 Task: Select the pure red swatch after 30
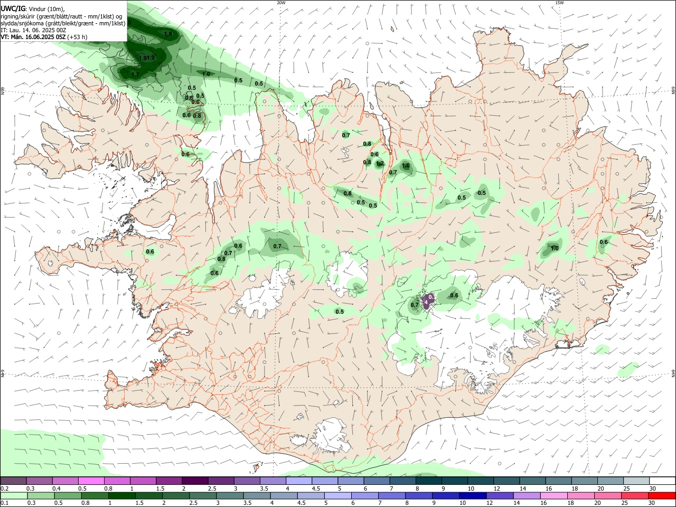pos(661,495)
